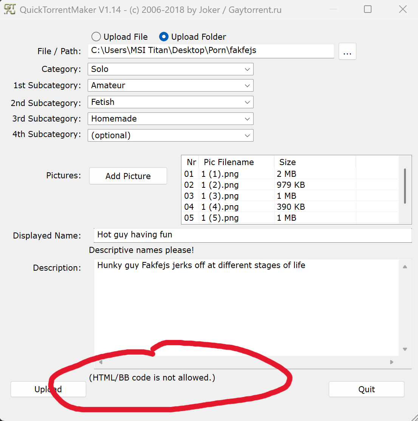Screen dimensions: 418x421
Task: Click the description box scroll up arrow
Action: (x=405, y=267)
